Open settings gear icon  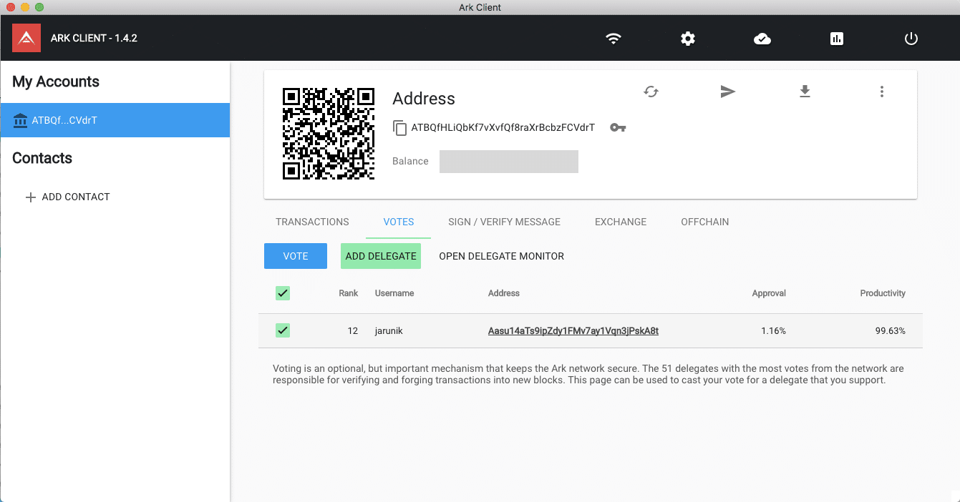tap(688, 39)
